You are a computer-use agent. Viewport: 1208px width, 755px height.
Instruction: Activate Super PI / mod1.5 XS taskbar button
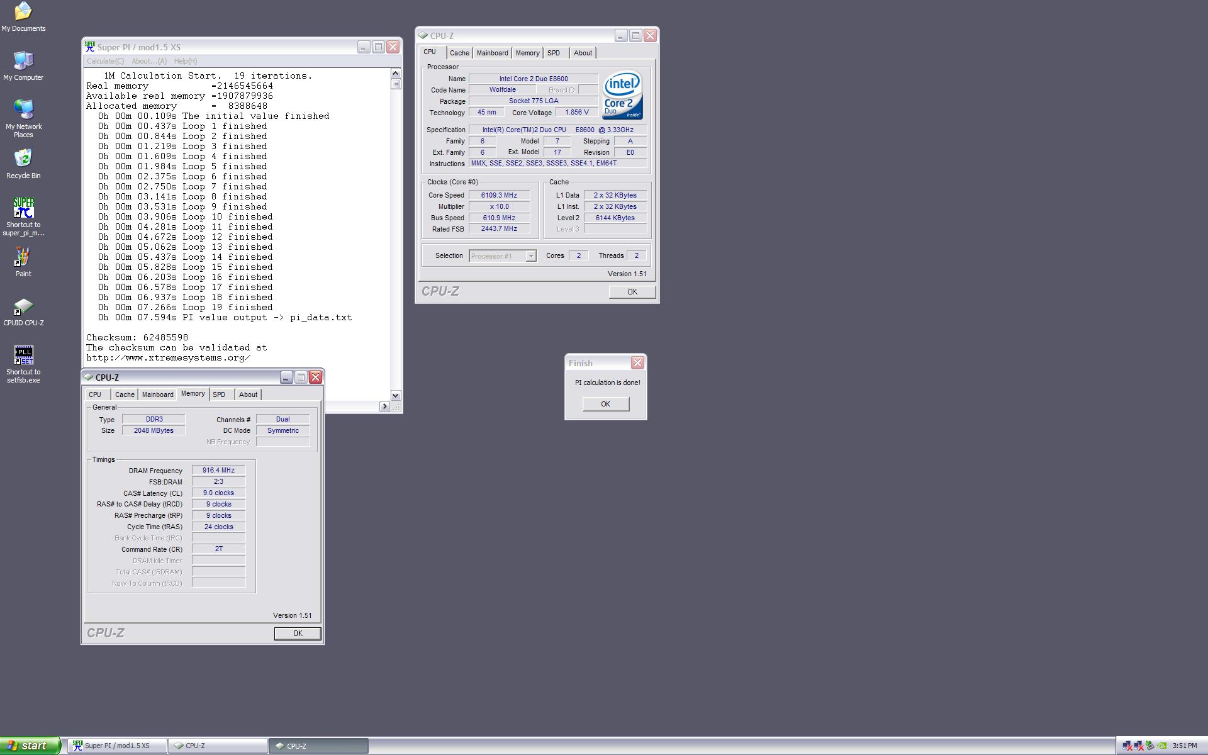[x=117, y=746]
